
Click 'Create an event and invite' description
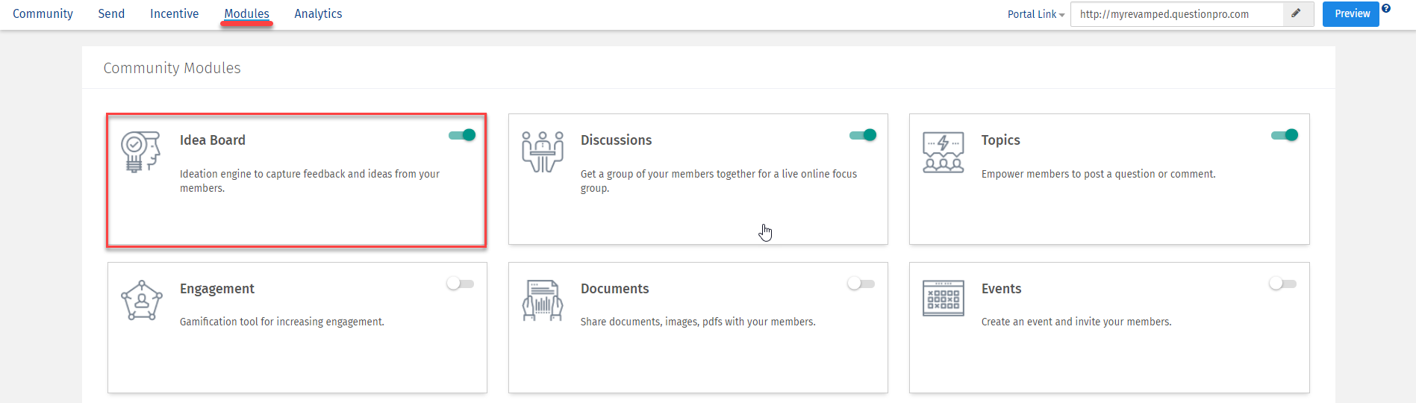[x=1076, y=322]
